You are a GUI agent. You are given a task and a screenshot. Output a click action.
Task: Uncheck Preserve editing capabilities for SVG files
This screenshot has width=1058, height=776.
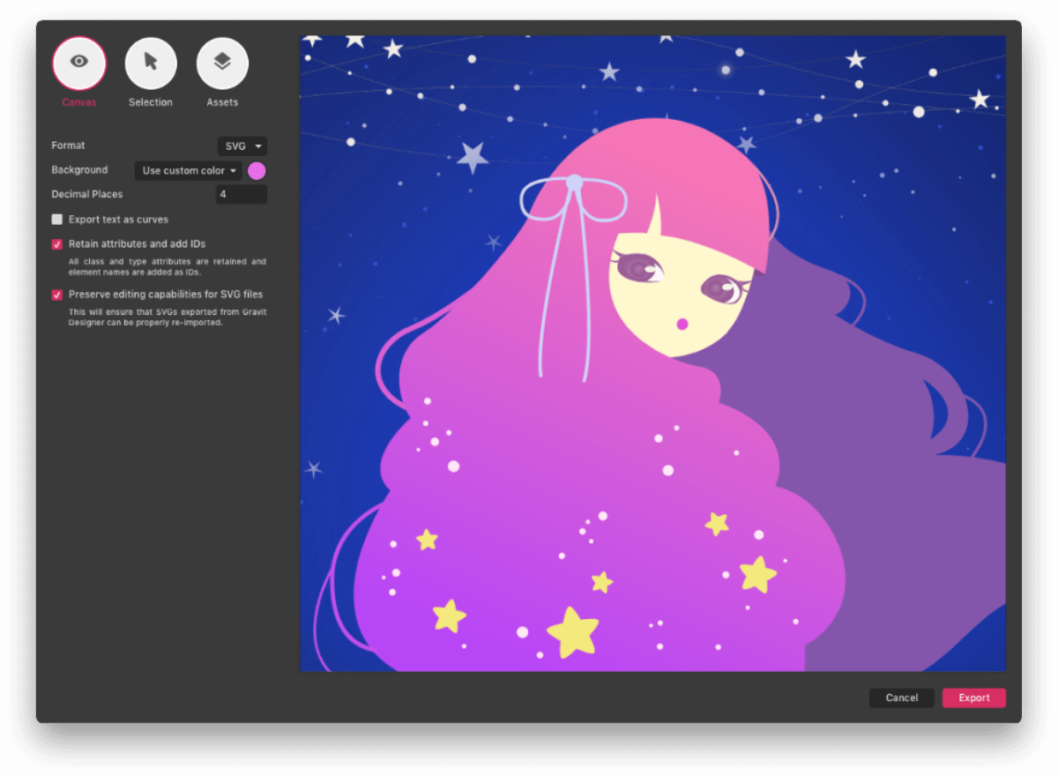point(57,295)
